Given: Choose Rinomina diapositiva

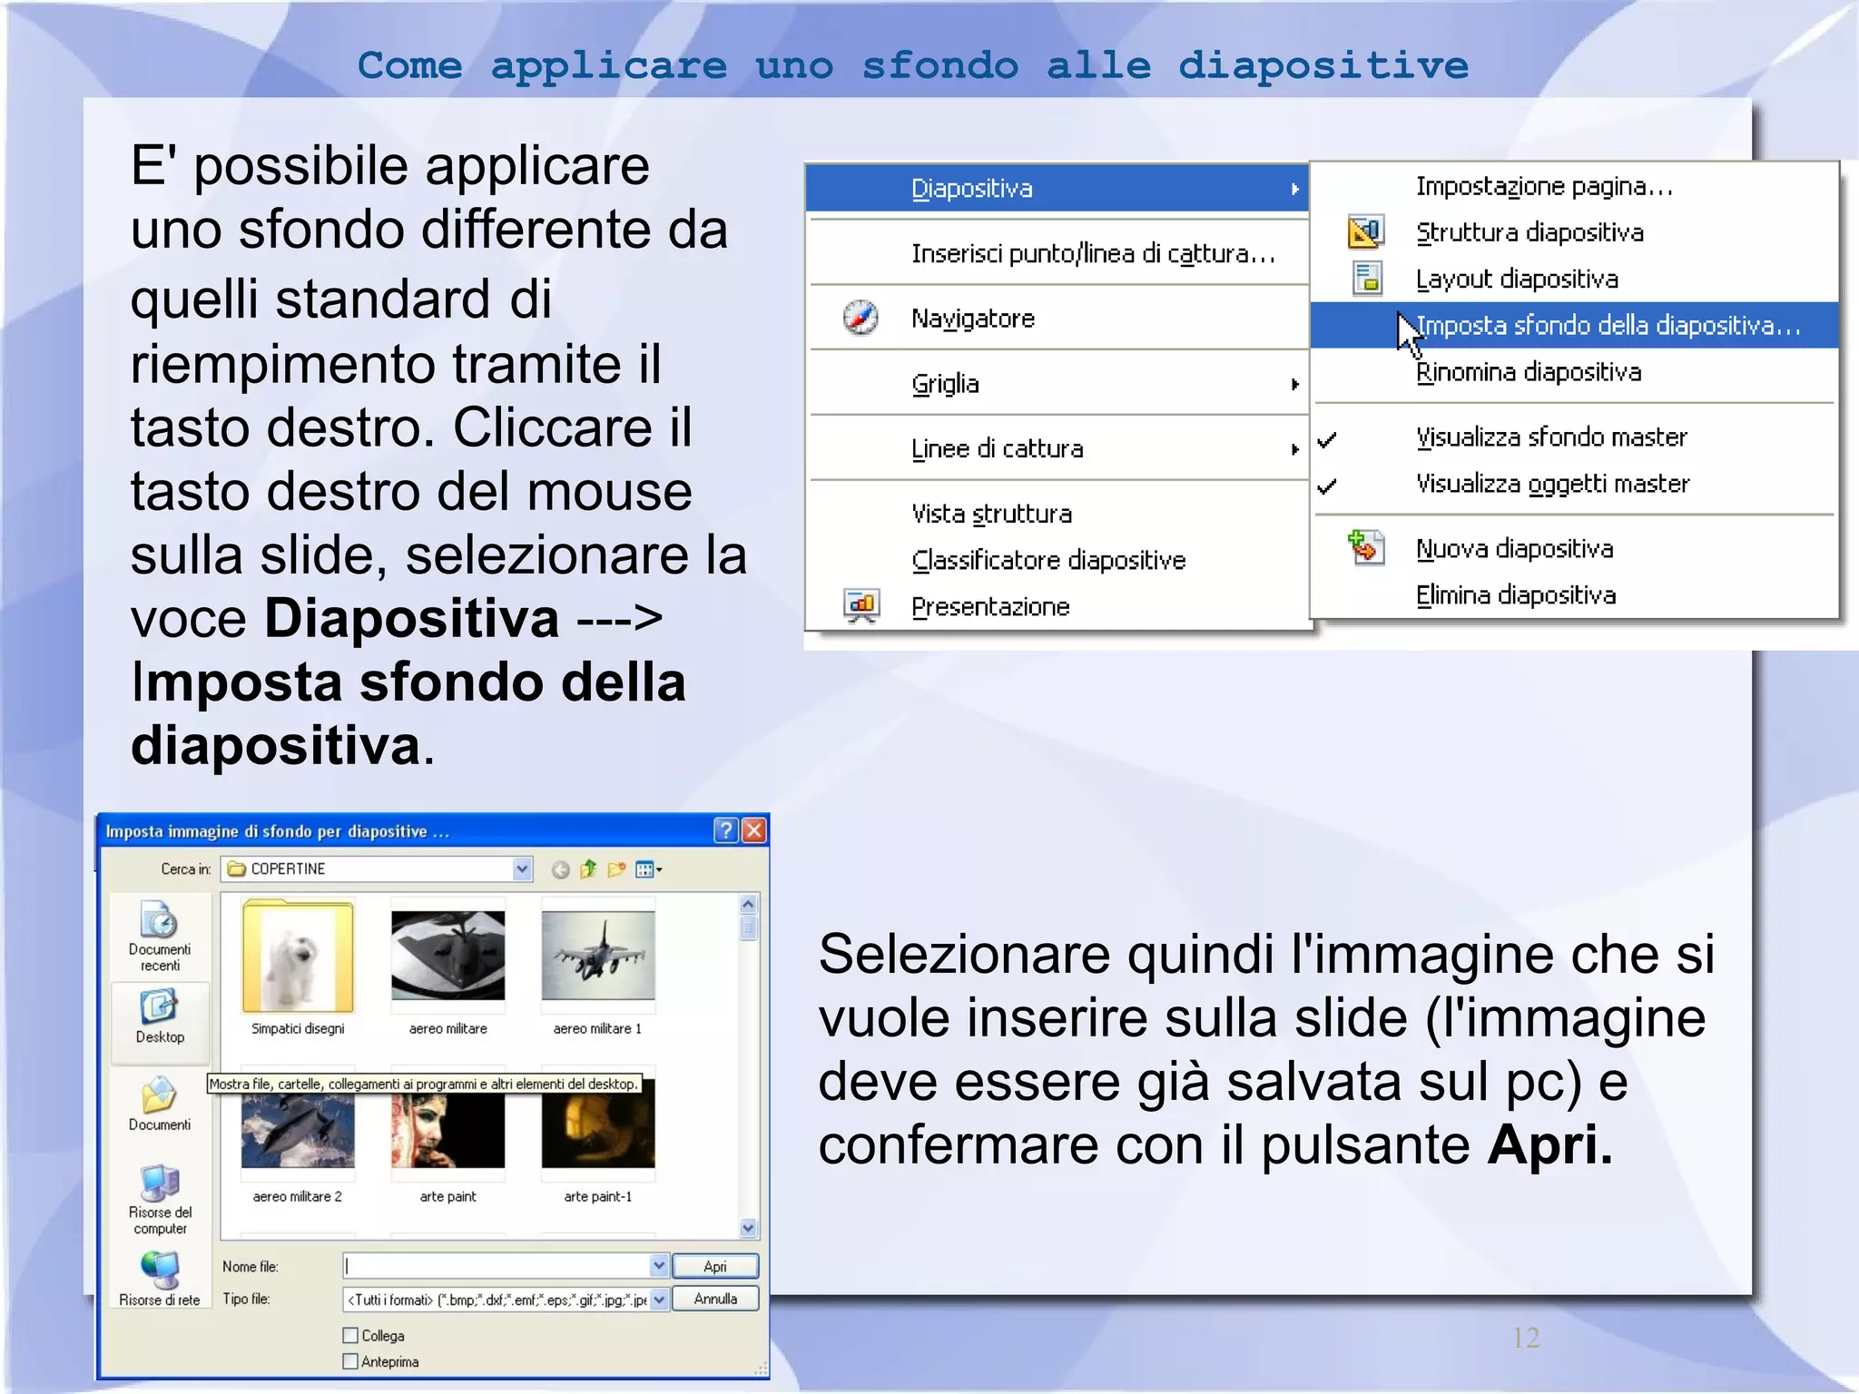Looking at the screenshot, I should click(x=1529, y=372).
